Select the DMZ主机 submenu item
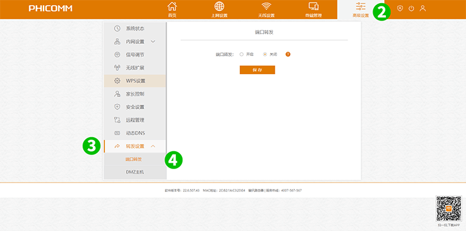Image resolution: width=466 pixels, height=231 pixels. point(135,172)
